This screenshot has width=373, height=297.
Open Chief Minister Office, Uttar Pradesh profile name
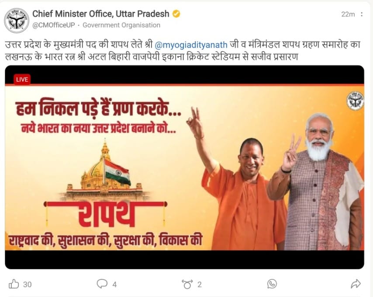coord(100,14)
